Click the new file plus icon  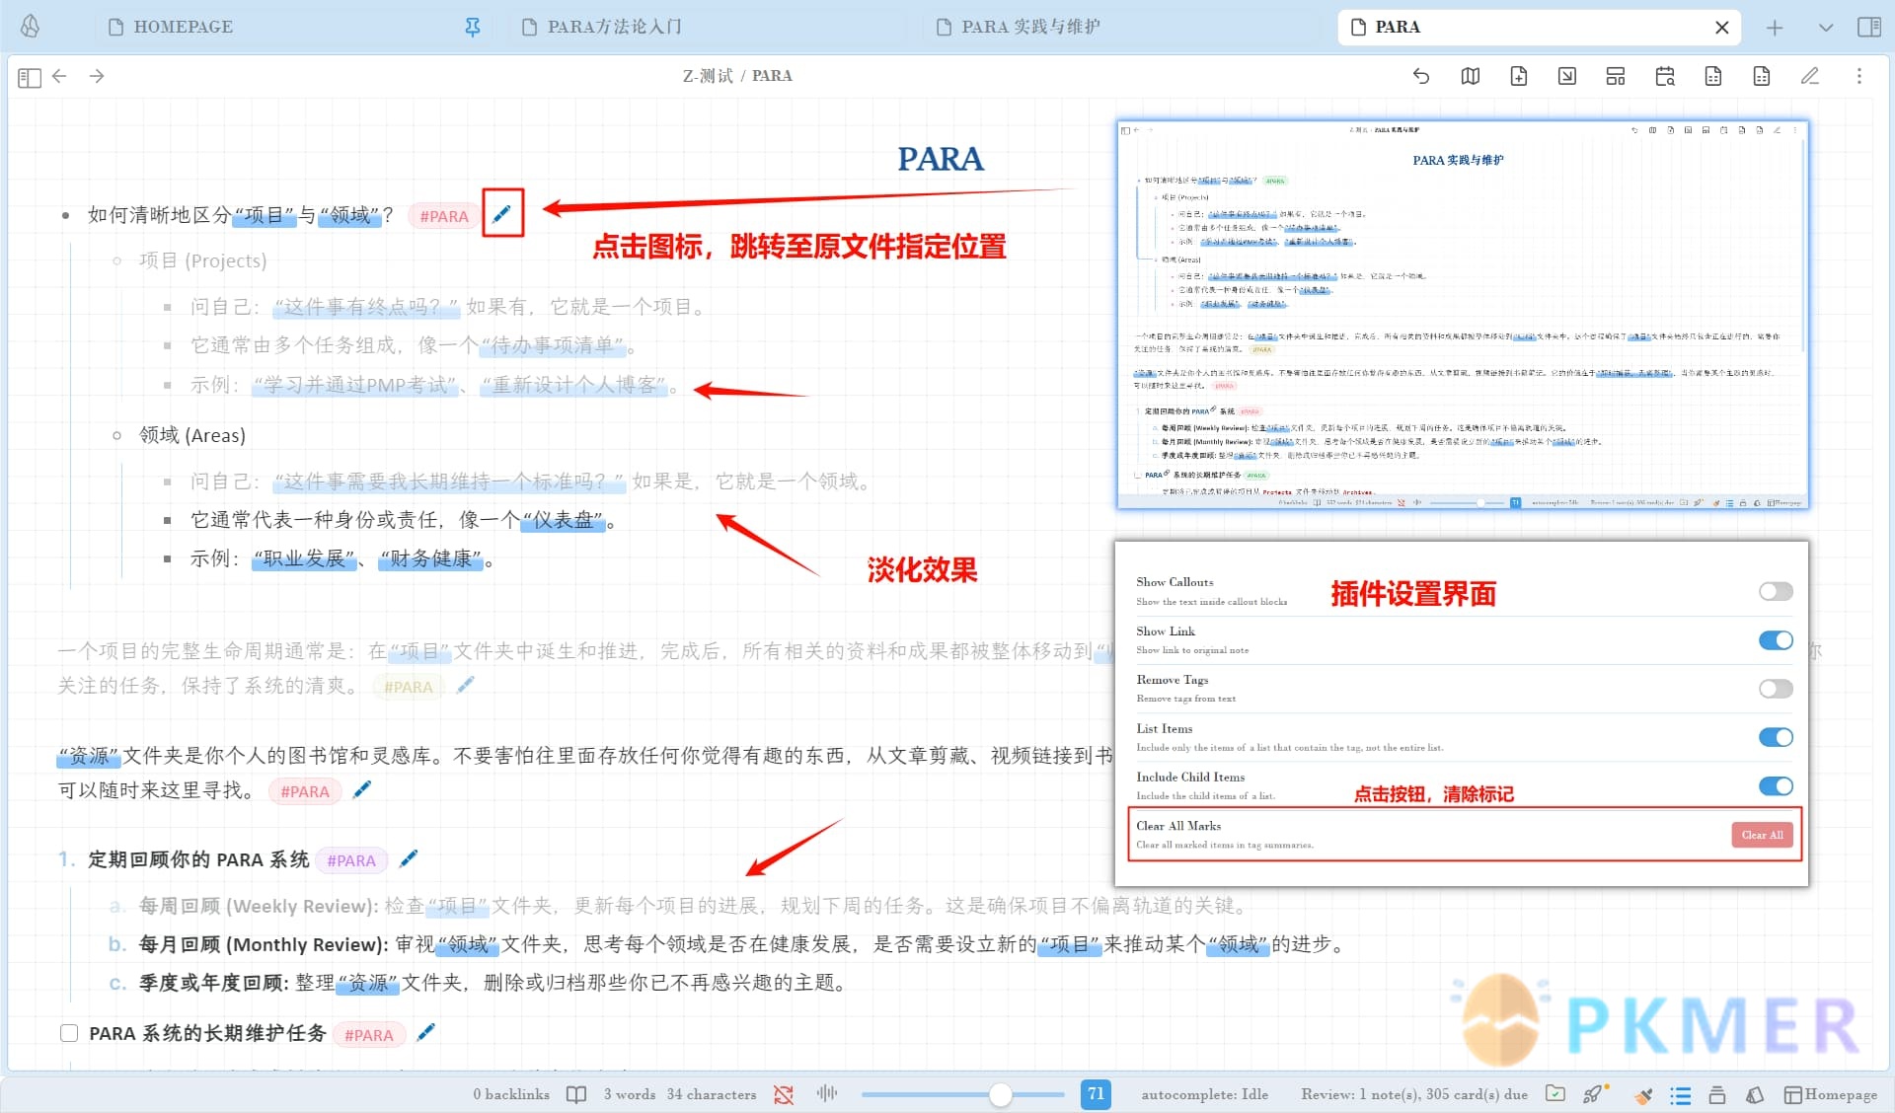click(x=1519, y=76)
